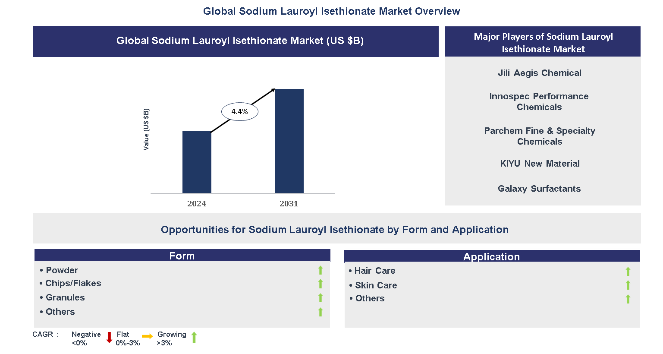Click the 2024 axis label
Viewport: 663px width, 354px height.
pyautogui.click(x=197, y=203)
